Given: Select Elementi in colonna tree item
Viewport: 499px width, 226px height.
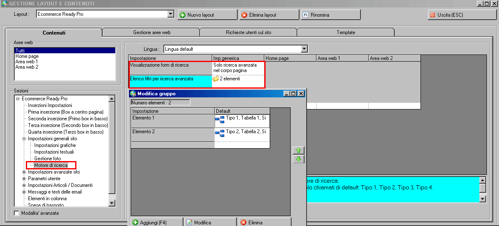Looking at the screenshot, I should click(x=48, y=199).
